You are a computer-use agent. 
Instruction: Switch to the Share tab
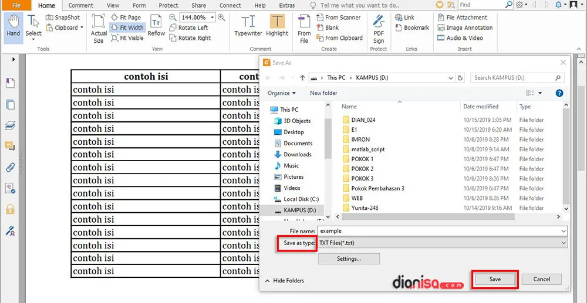[198, 5]
